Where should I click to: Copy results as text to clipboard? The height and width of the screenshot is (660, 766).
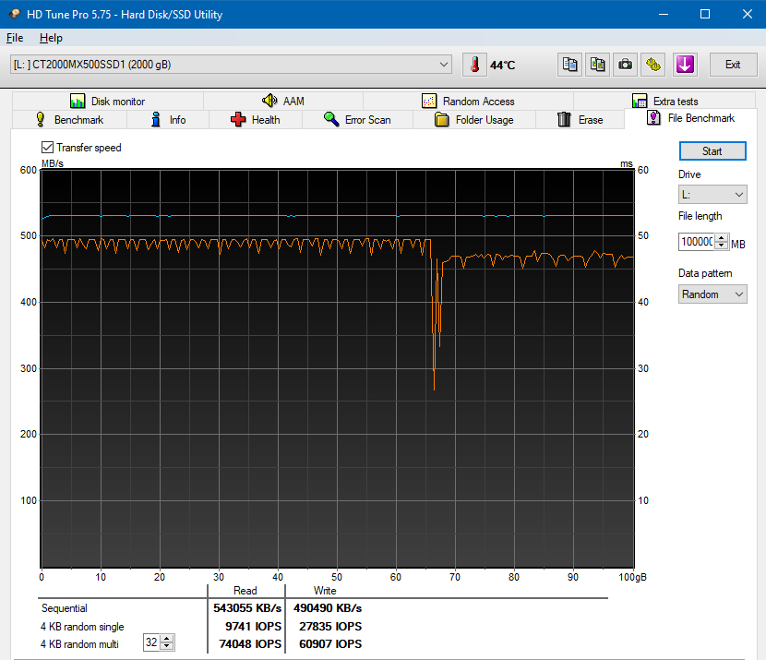click(x=569, y=65)
